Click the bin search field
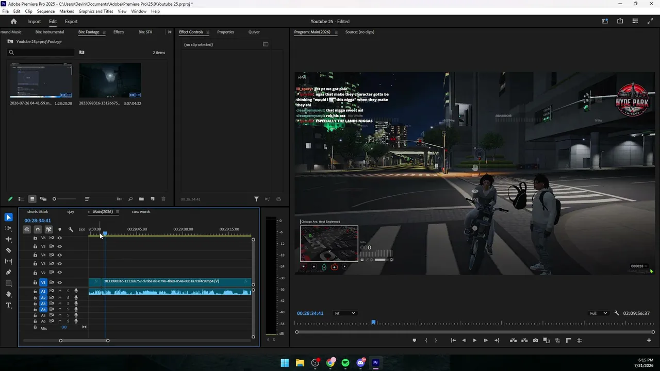Image resolution: width=660 pixels, height=371 pixels. point(41,52)
